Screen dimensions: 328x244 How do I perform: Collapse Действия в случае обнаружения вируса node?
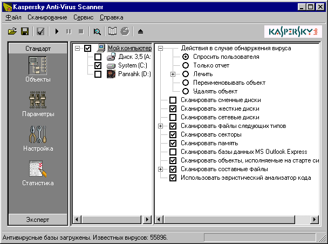[160, 49]
